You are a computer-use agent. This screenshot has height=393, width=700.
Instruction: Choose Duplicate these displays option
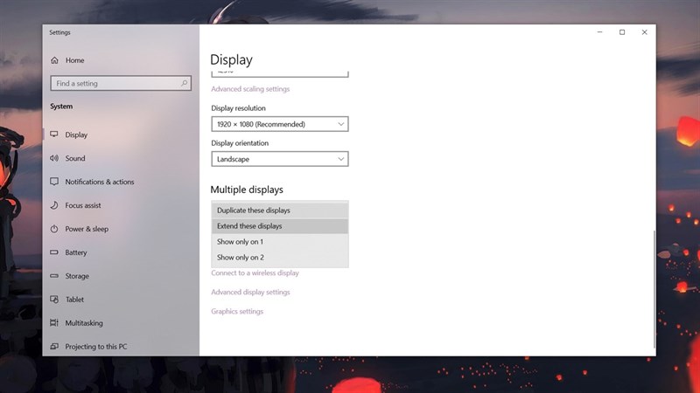click(280, 210)
